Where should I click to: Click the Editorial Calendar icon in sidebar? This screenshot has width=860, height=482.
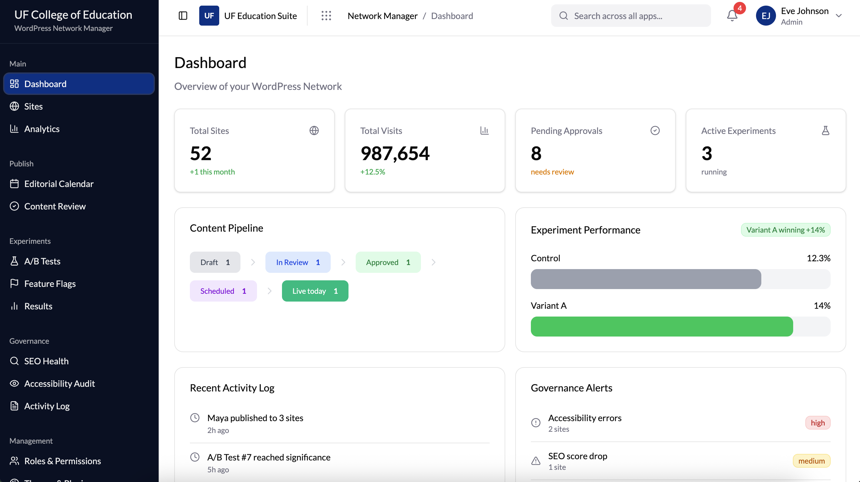[14, 184]
